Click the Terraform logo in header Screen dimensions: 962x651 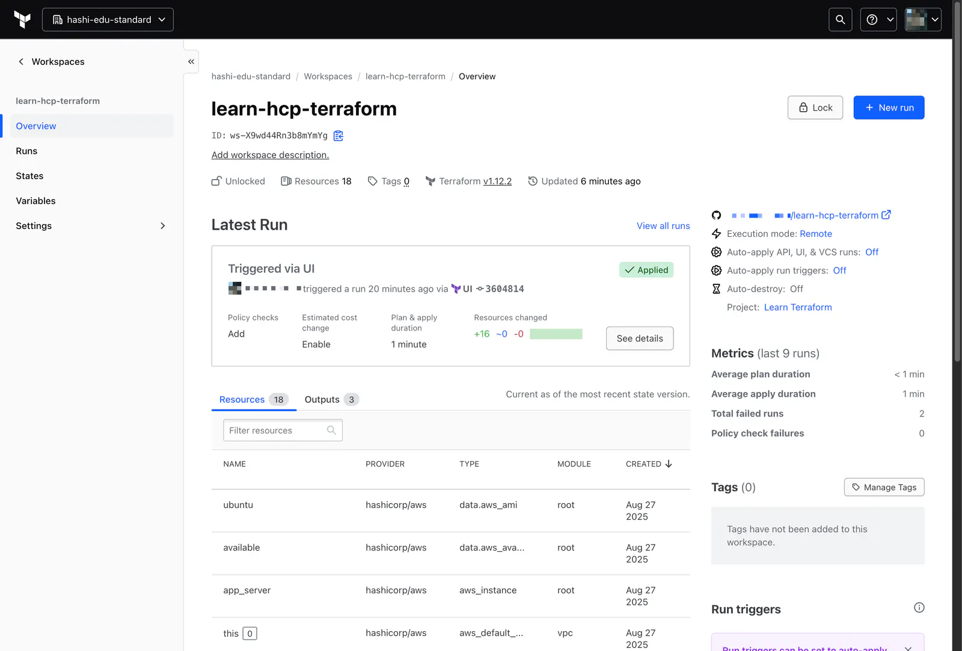point(22,20)
